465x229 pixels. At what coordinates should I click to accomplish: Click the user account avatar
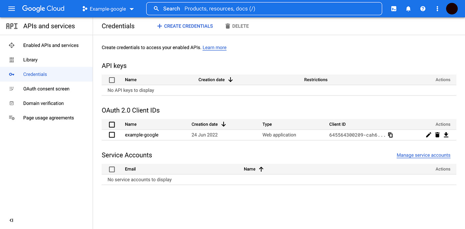(x=452, y=9)
